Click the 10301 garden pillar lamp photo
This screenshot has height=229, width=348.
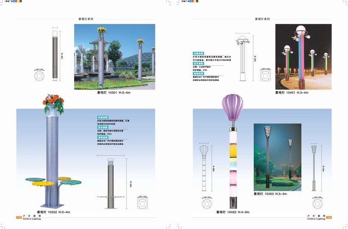point(115,56)
